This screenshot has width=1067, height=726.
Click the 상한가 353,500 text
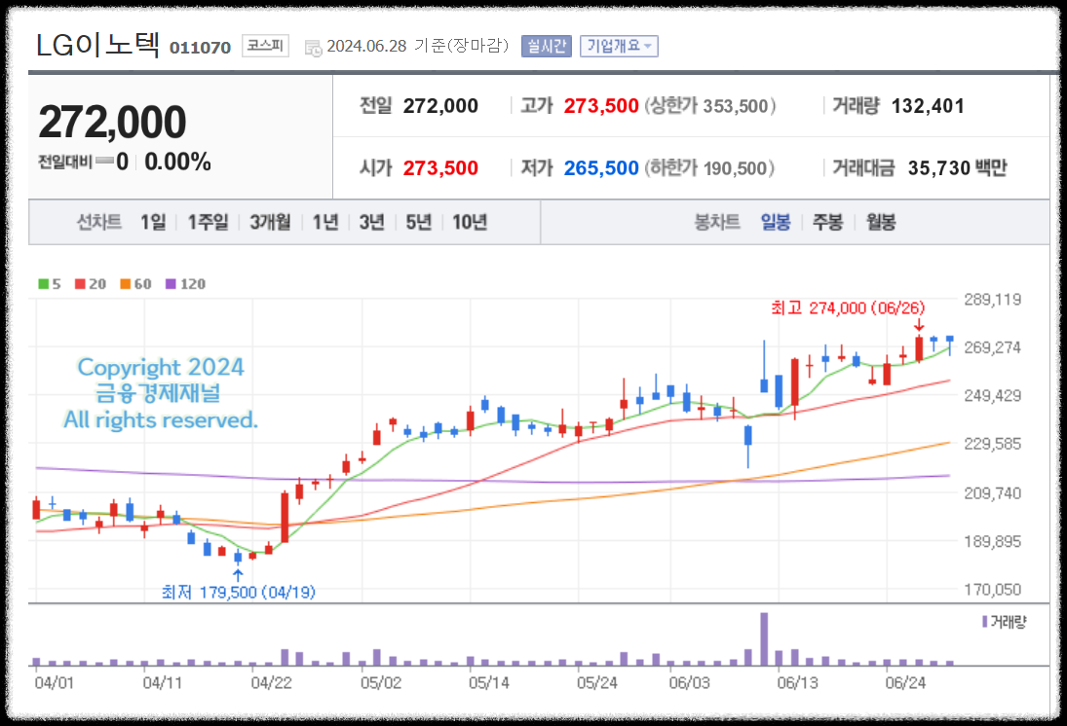pyautogui.click(x=710, y=106)
